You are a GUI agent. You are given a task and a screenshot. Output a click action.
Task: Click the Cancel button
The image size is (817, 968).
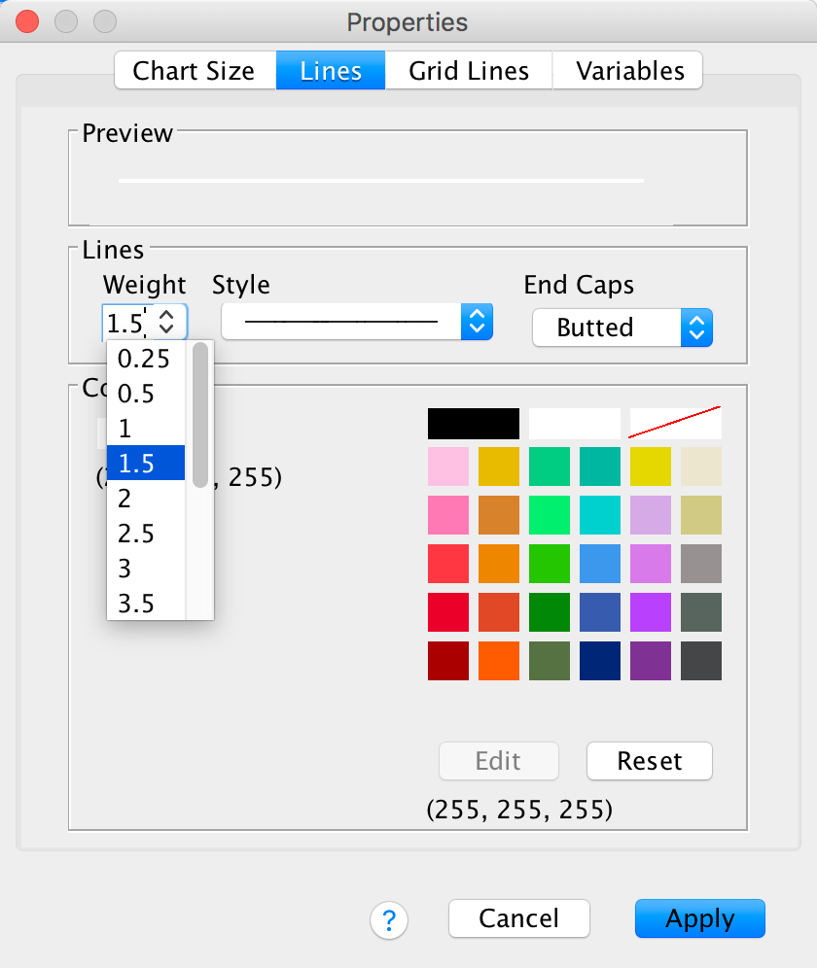click(x=518, y=918)
